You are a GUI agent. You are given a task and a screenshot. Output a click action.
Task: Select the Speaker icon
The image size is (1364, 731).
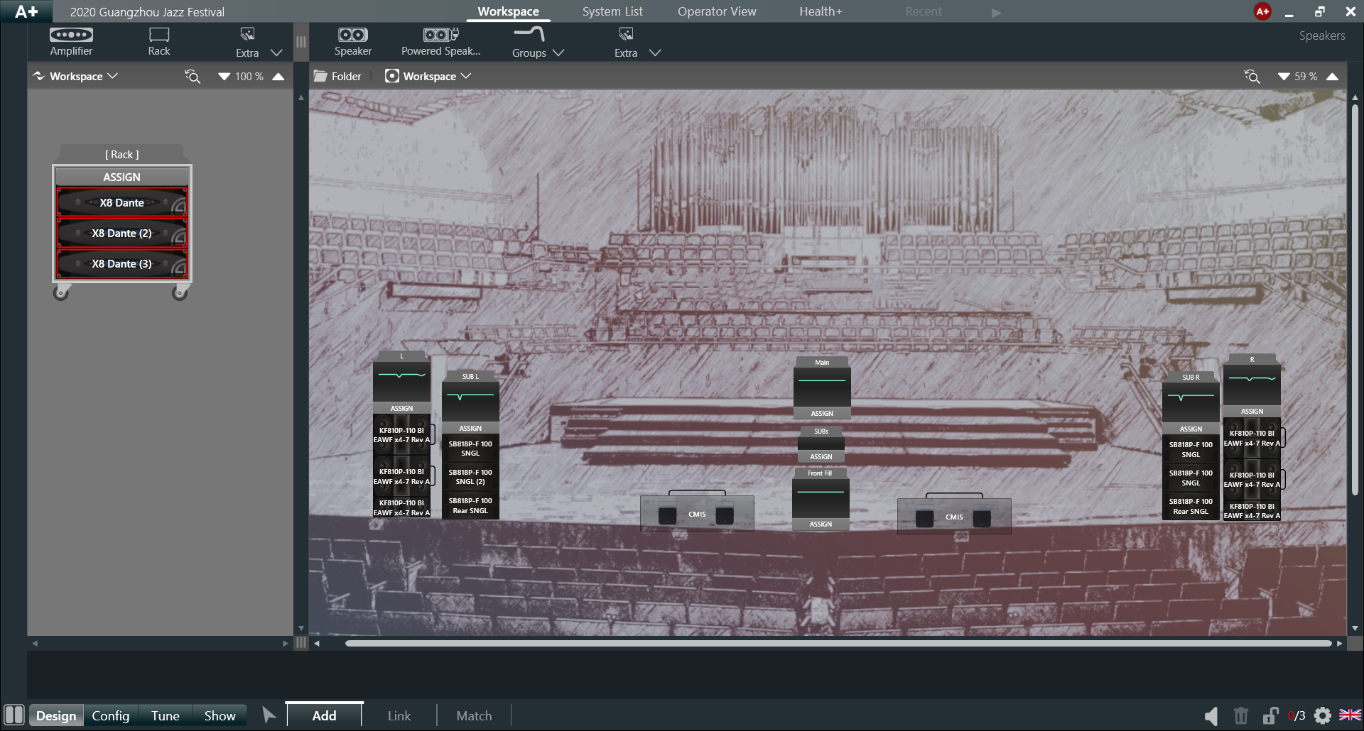point(353,35)
